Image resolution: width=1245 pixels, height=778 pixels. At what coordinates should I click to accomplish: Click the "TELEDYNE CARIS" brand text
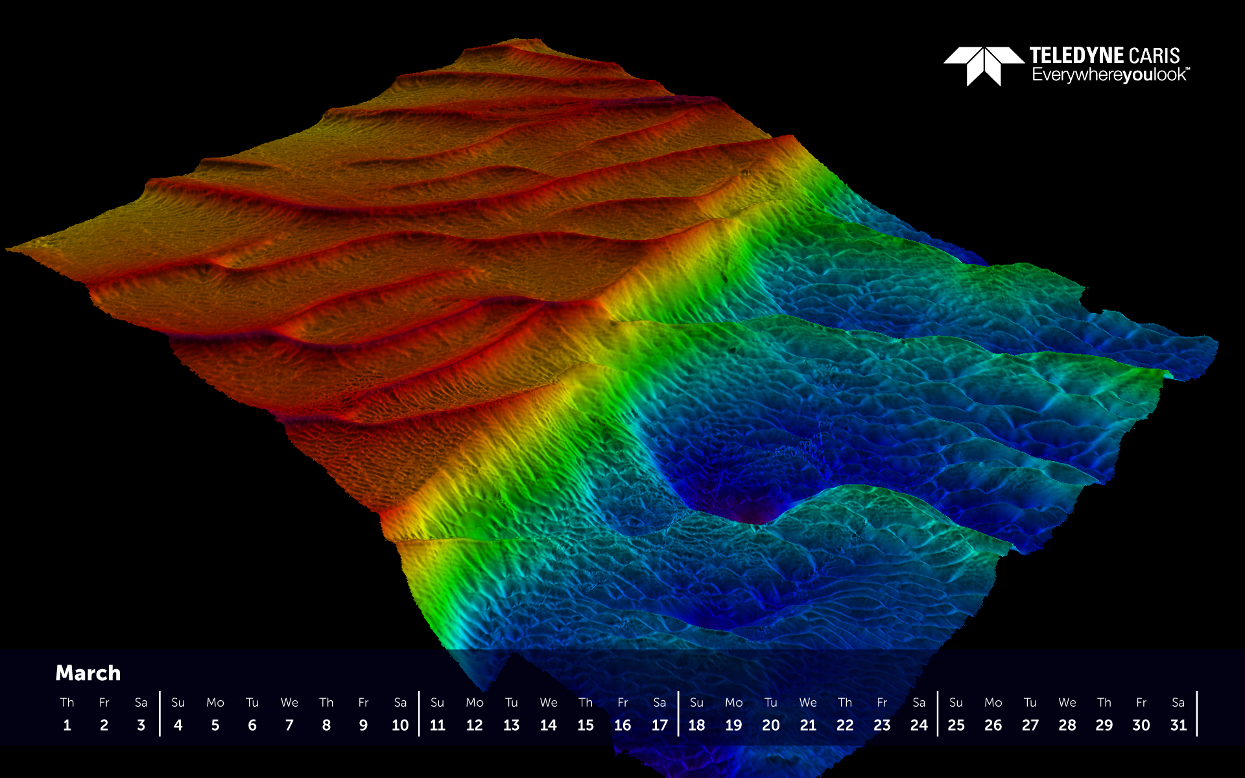click(1104, 56)
